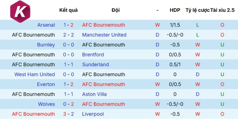Click the 1/1.5 handicap in Arsenal row
The image size is (238, 119).
(175, 25)
